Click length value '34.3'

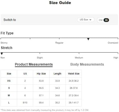pyautogui.click(x=57, y=88)
